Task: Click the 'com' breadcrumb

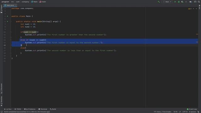Action: tap(18, 2)
